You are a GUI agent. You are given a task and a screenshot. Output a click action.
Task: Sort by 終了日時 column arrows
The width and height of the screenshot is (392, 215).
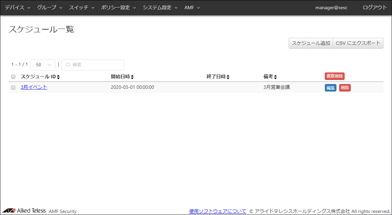coord(228,77)
